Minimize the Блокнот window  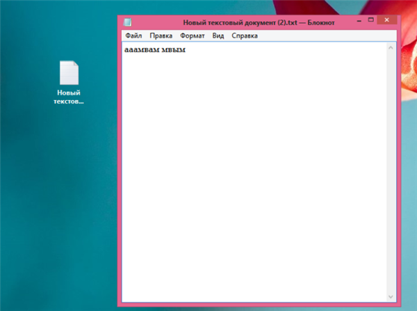(359, 20)
